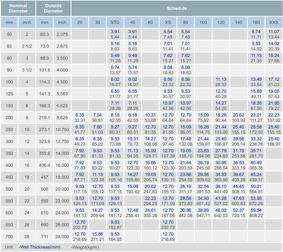Viewport: 283px width, 252px height.
Task: Click the schedule 20 weight 33.31
Action: tap(80, 120)
